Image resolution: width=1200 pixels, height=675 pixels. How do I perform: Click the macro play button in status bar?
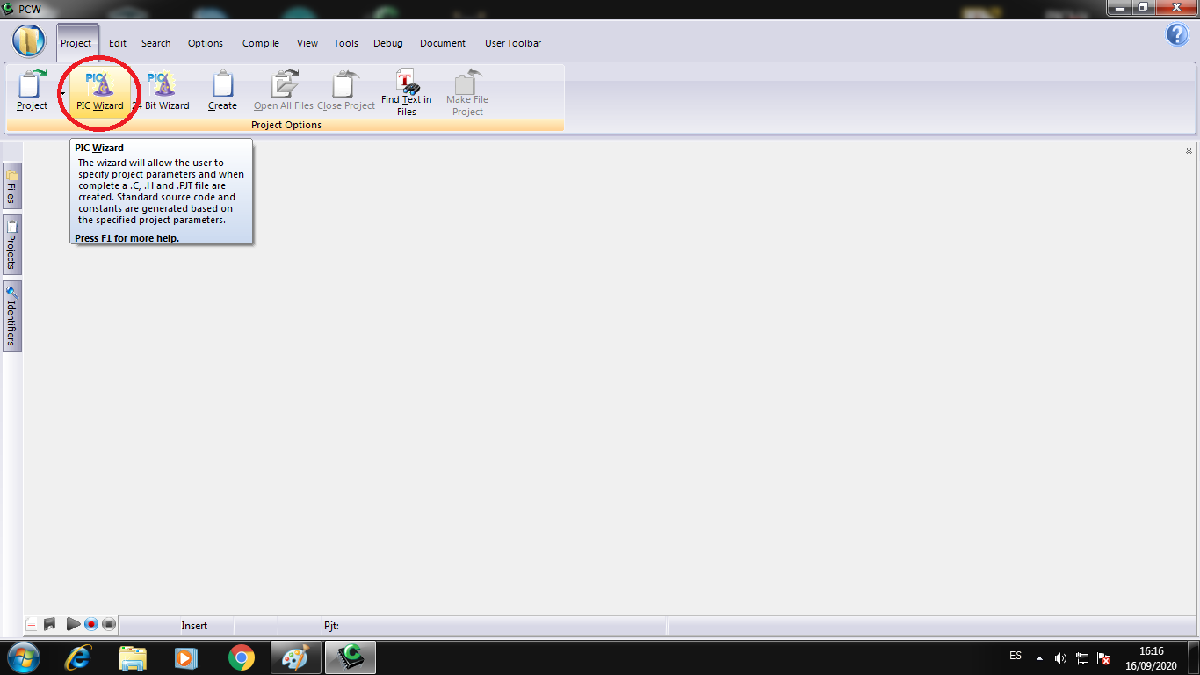tap(73, 624)
